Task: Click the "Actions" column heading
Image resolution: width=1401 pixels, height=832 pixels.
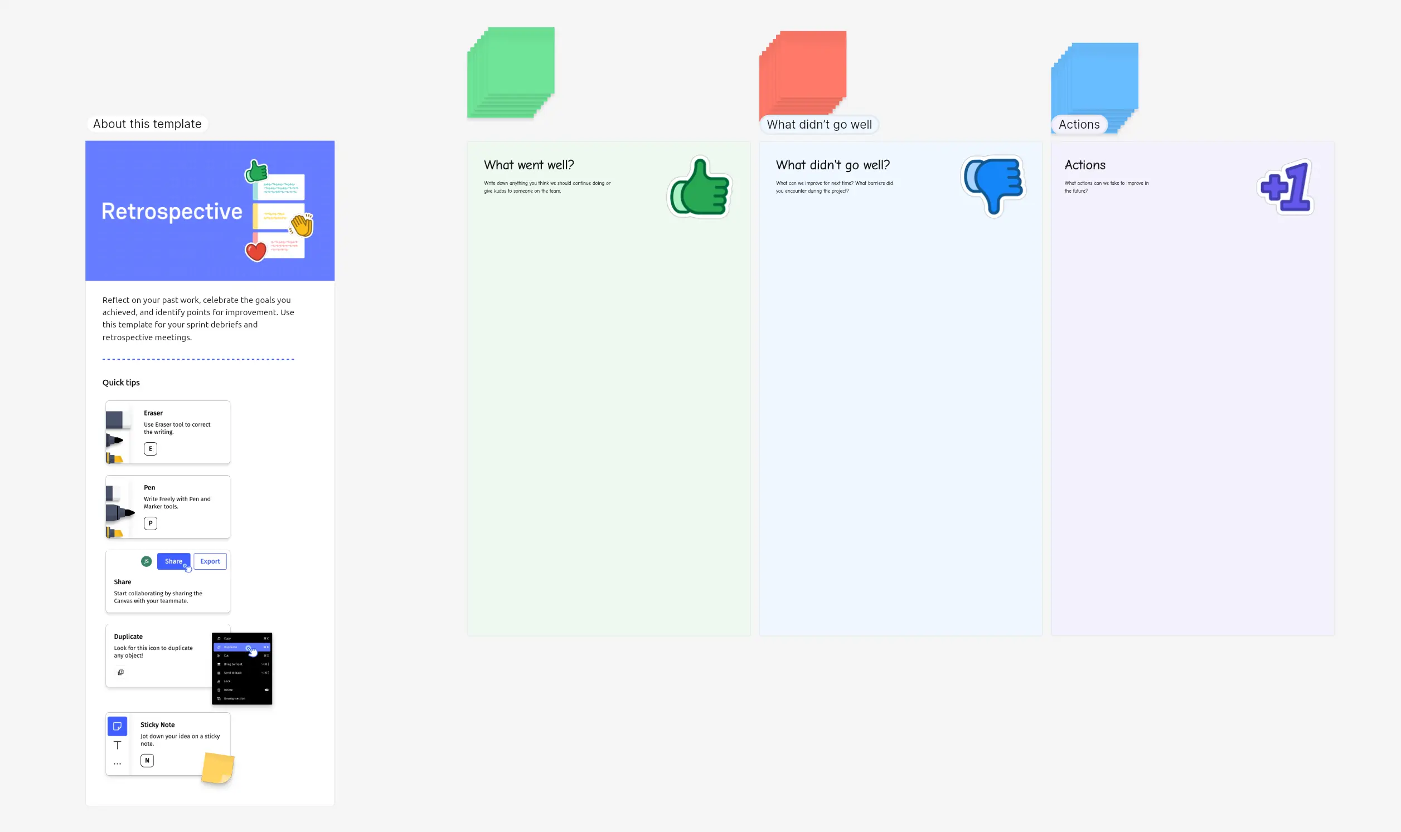Action: (x=1085, y=165)
